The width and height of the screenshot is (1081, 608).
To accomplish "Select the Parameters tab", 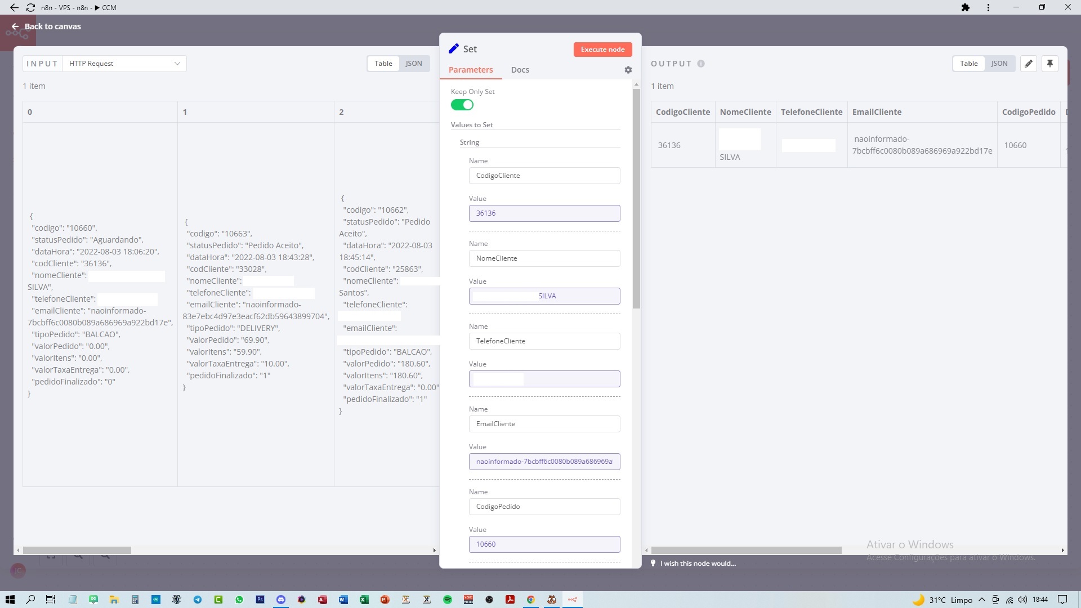I will [x=470, y=70].
